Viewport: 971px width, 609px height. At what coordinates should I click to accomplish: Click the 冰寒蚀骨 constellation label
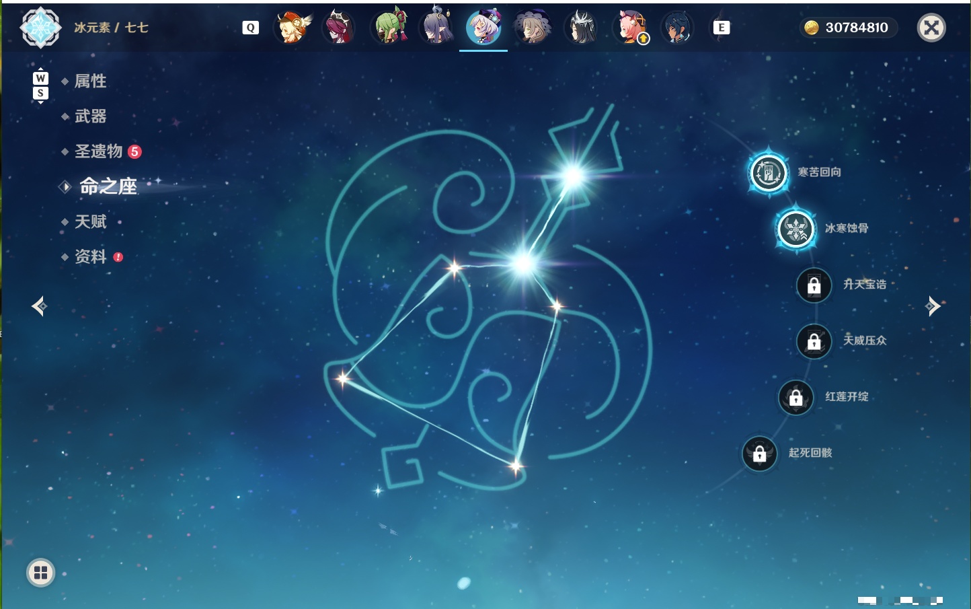(847, 228)
